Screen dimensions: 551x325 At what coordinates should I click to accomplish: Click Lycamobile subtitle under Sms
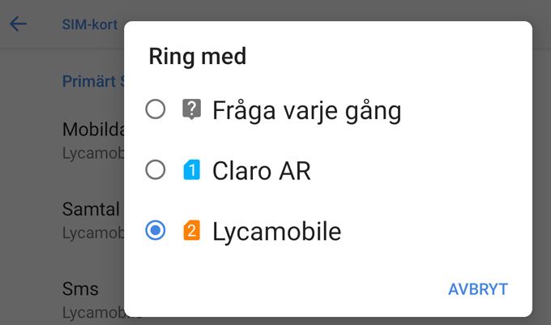pyautogui.click(x=93, y=313)
